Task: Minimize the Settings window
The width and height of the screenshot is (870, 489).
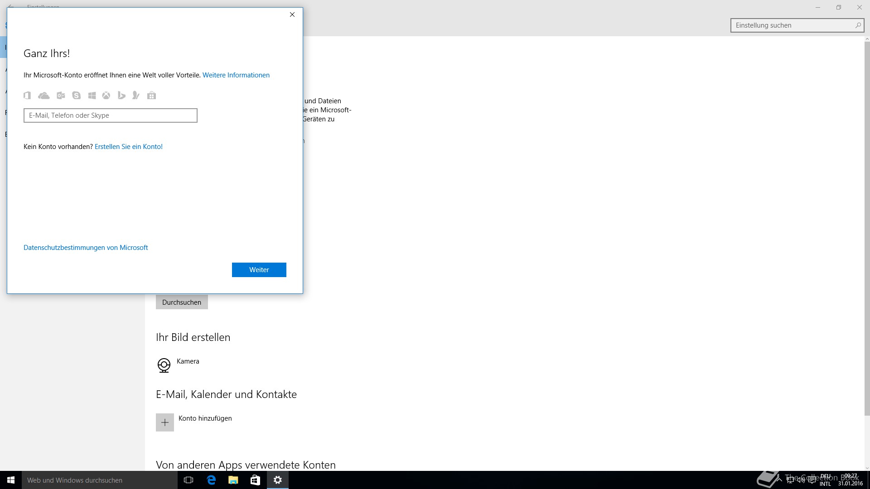Action: [818, 7]
